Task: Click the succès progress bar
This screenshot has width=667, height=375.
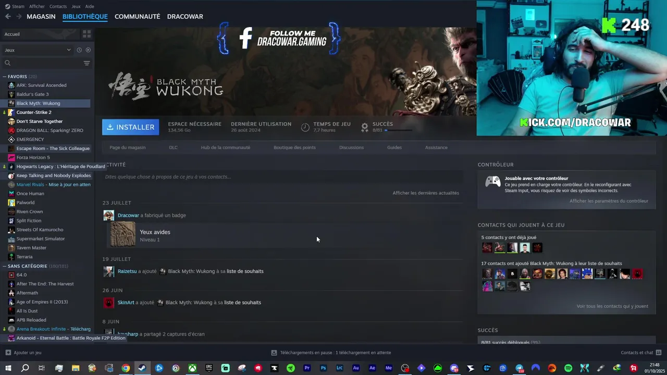Action: click(398, 130)
